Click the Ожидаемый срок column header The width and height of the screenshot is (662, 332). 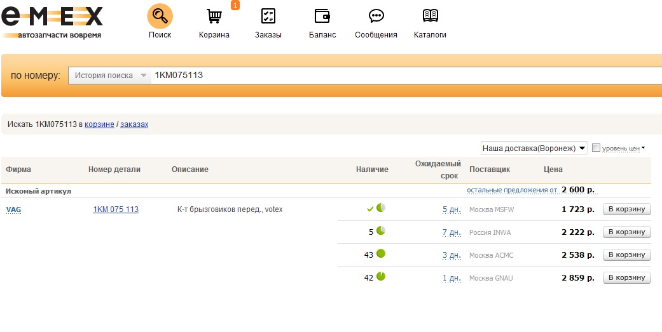click(x=438, y=169)
